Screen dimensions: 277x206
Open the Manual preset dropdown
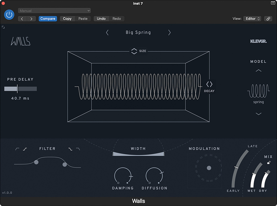click(54, 11)
